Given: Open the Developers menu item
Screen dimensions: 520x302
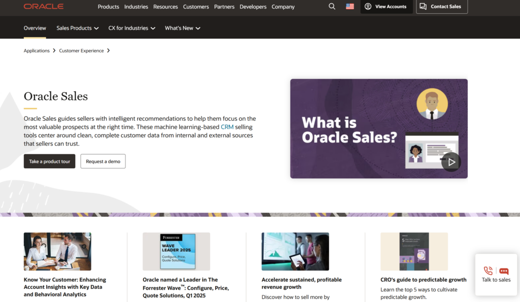Looking at the screenshot, I should click(x=253, y=7).
